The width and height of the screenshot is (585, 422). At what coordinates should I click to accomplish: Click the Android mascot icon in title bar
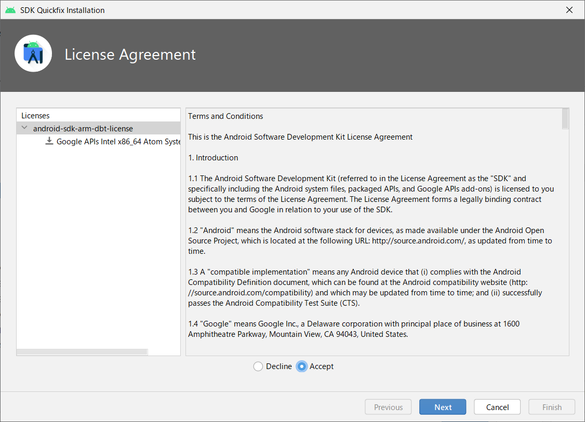click(10, 9)
